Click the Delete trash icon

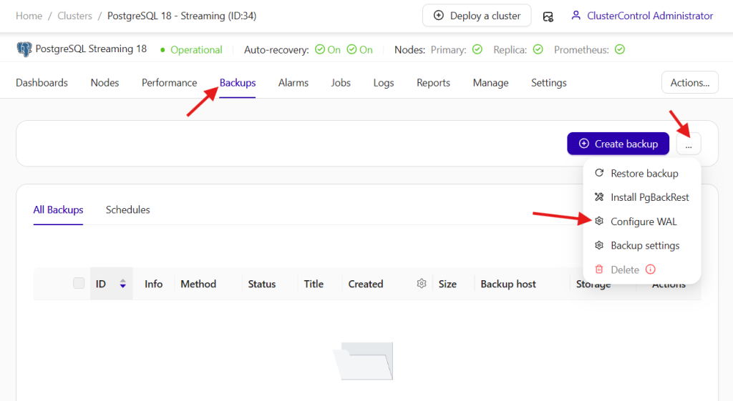tap(599, 269)
